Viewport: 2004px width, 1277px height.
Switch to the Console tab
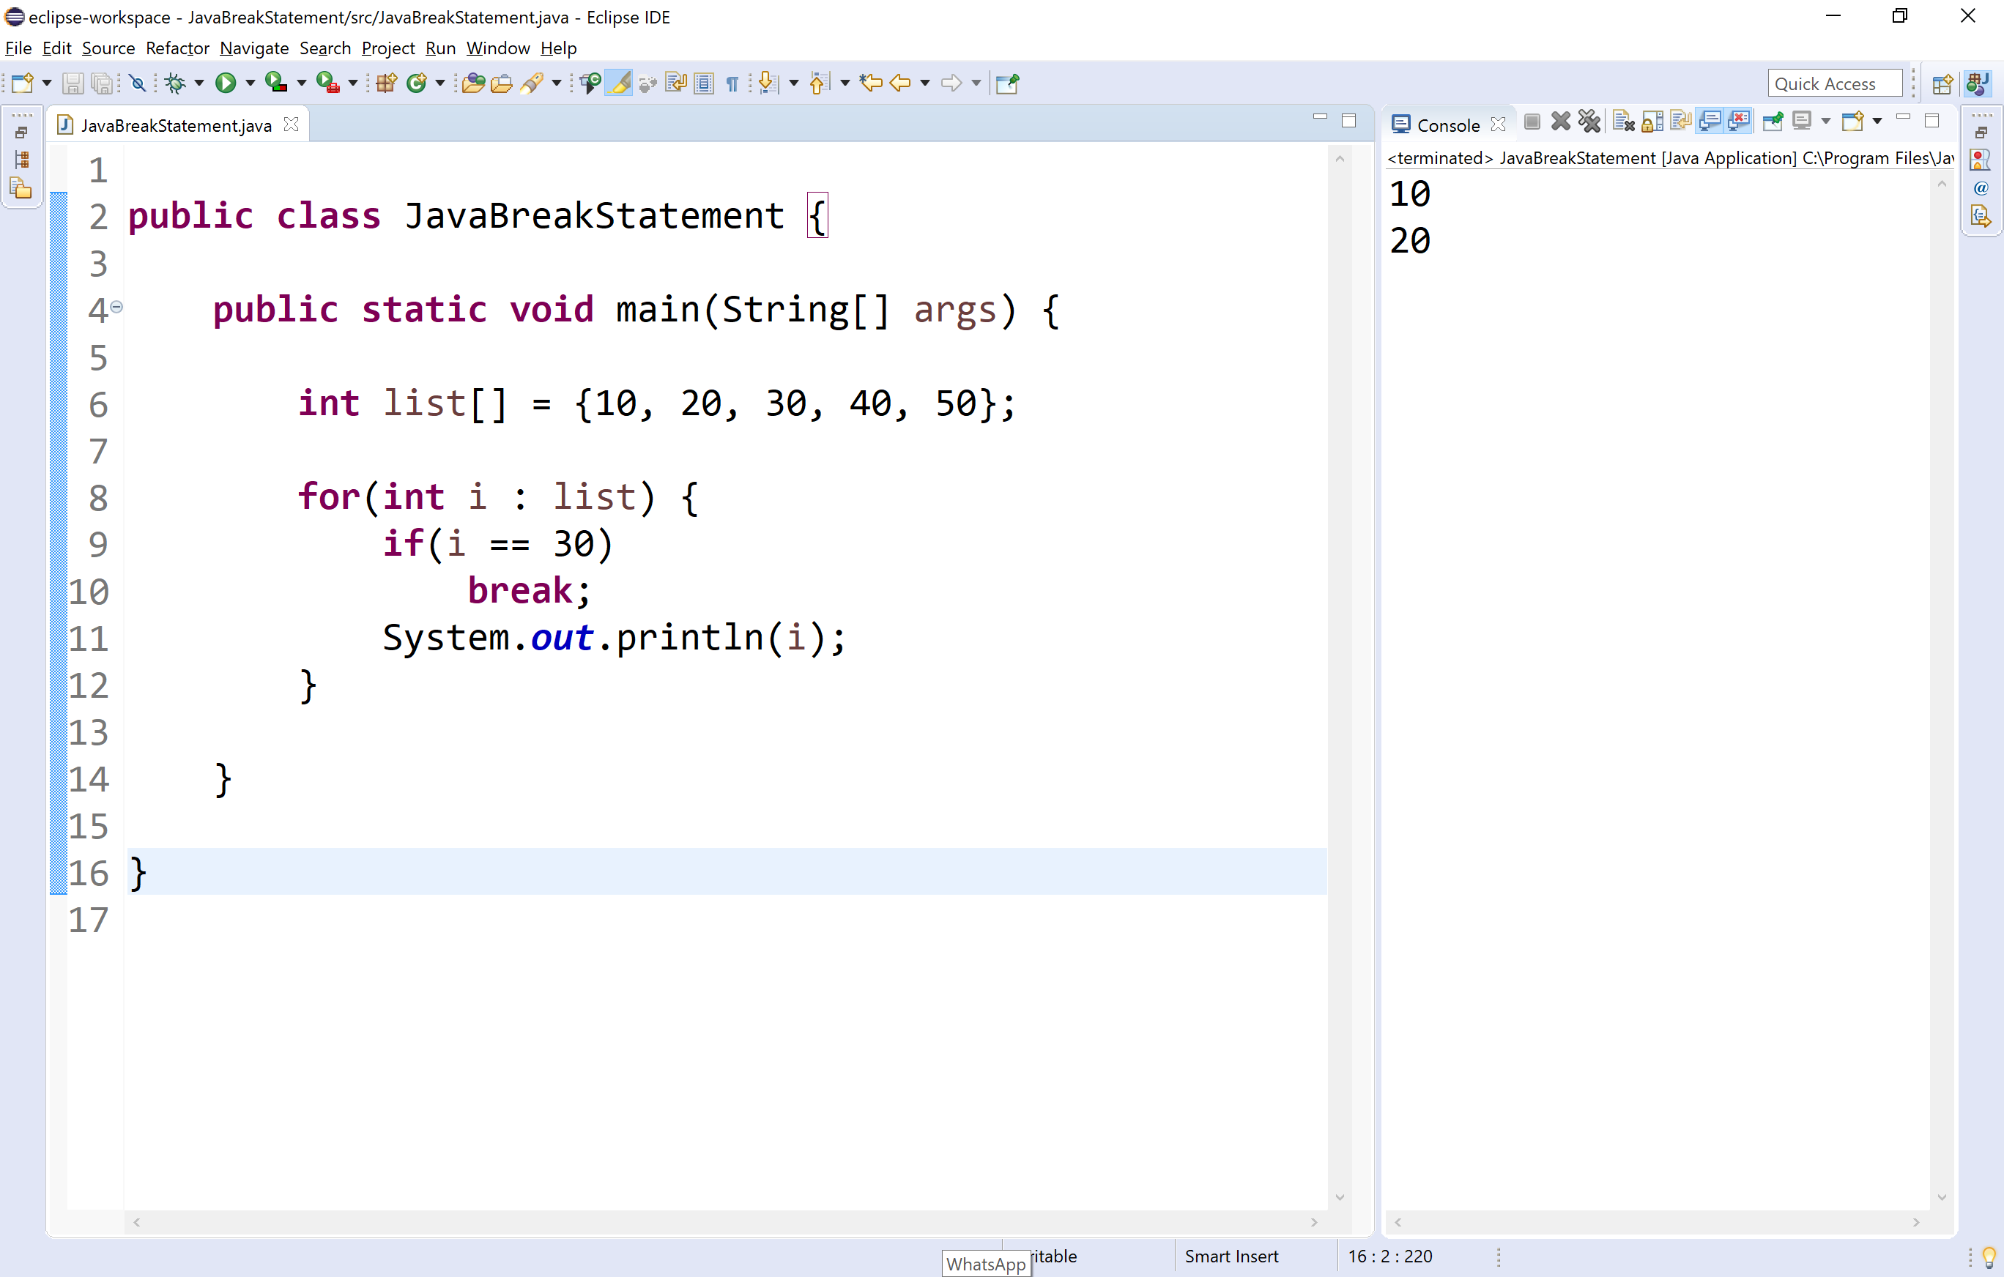[1448, 123]
